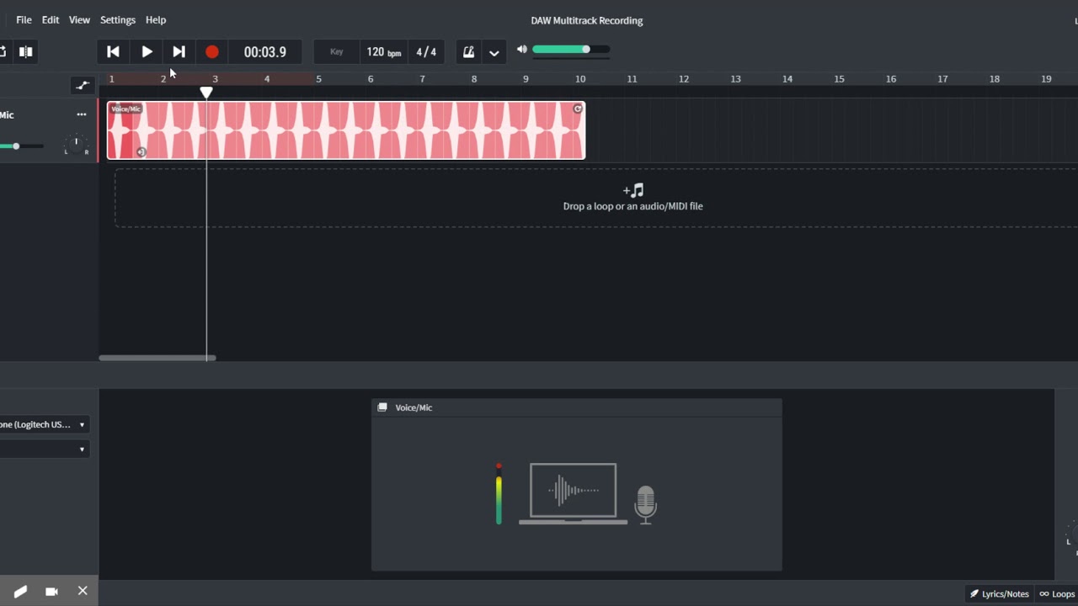Skip forward to the end

click(179, 51)
